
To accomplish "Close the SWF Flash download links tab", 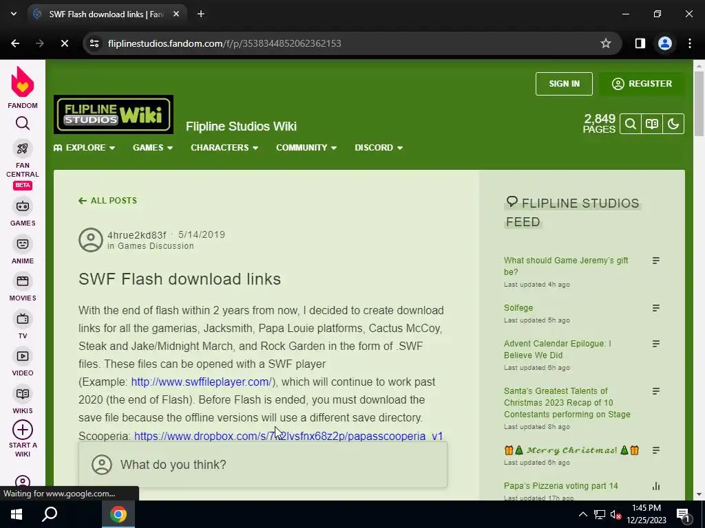I will 176,14.
